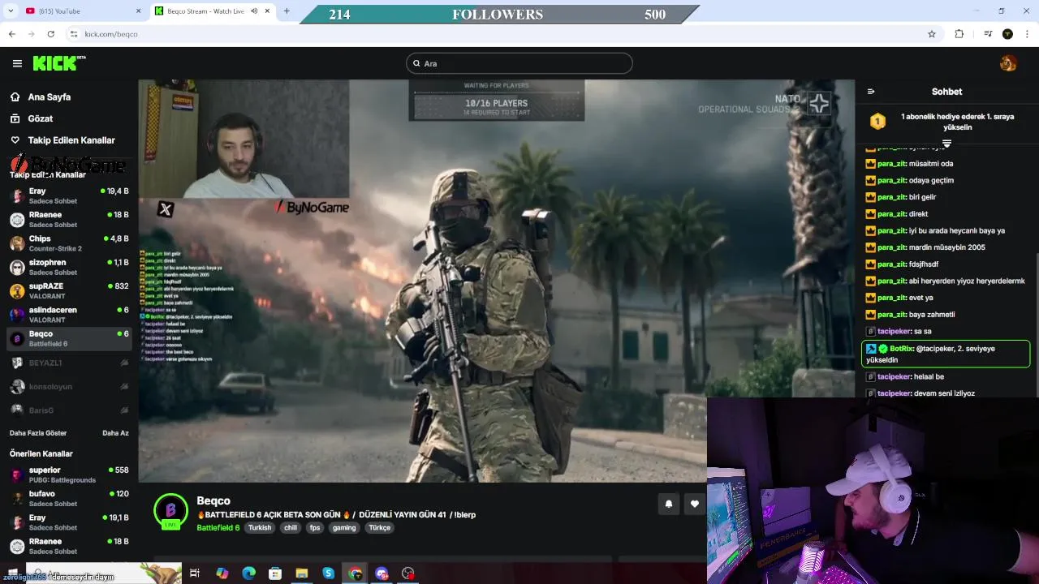Click the BotRix username in chat
The width and height of the screenshot is (1039, 584).
click(901, 348)
